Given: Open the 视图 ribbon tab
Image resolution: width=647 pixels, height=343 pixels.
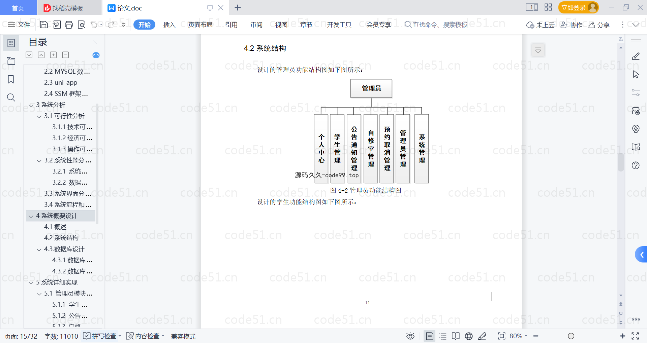Looking at the screenshot, I should (281, 25).
